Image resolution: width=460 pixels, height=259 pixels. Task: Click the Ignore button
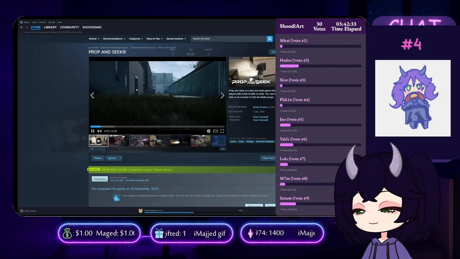click(112, 158)
